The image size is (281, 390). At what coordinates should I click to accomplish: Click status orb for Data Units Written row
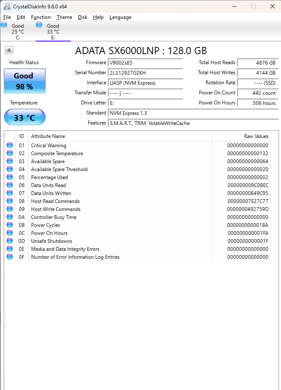(10, 193)
